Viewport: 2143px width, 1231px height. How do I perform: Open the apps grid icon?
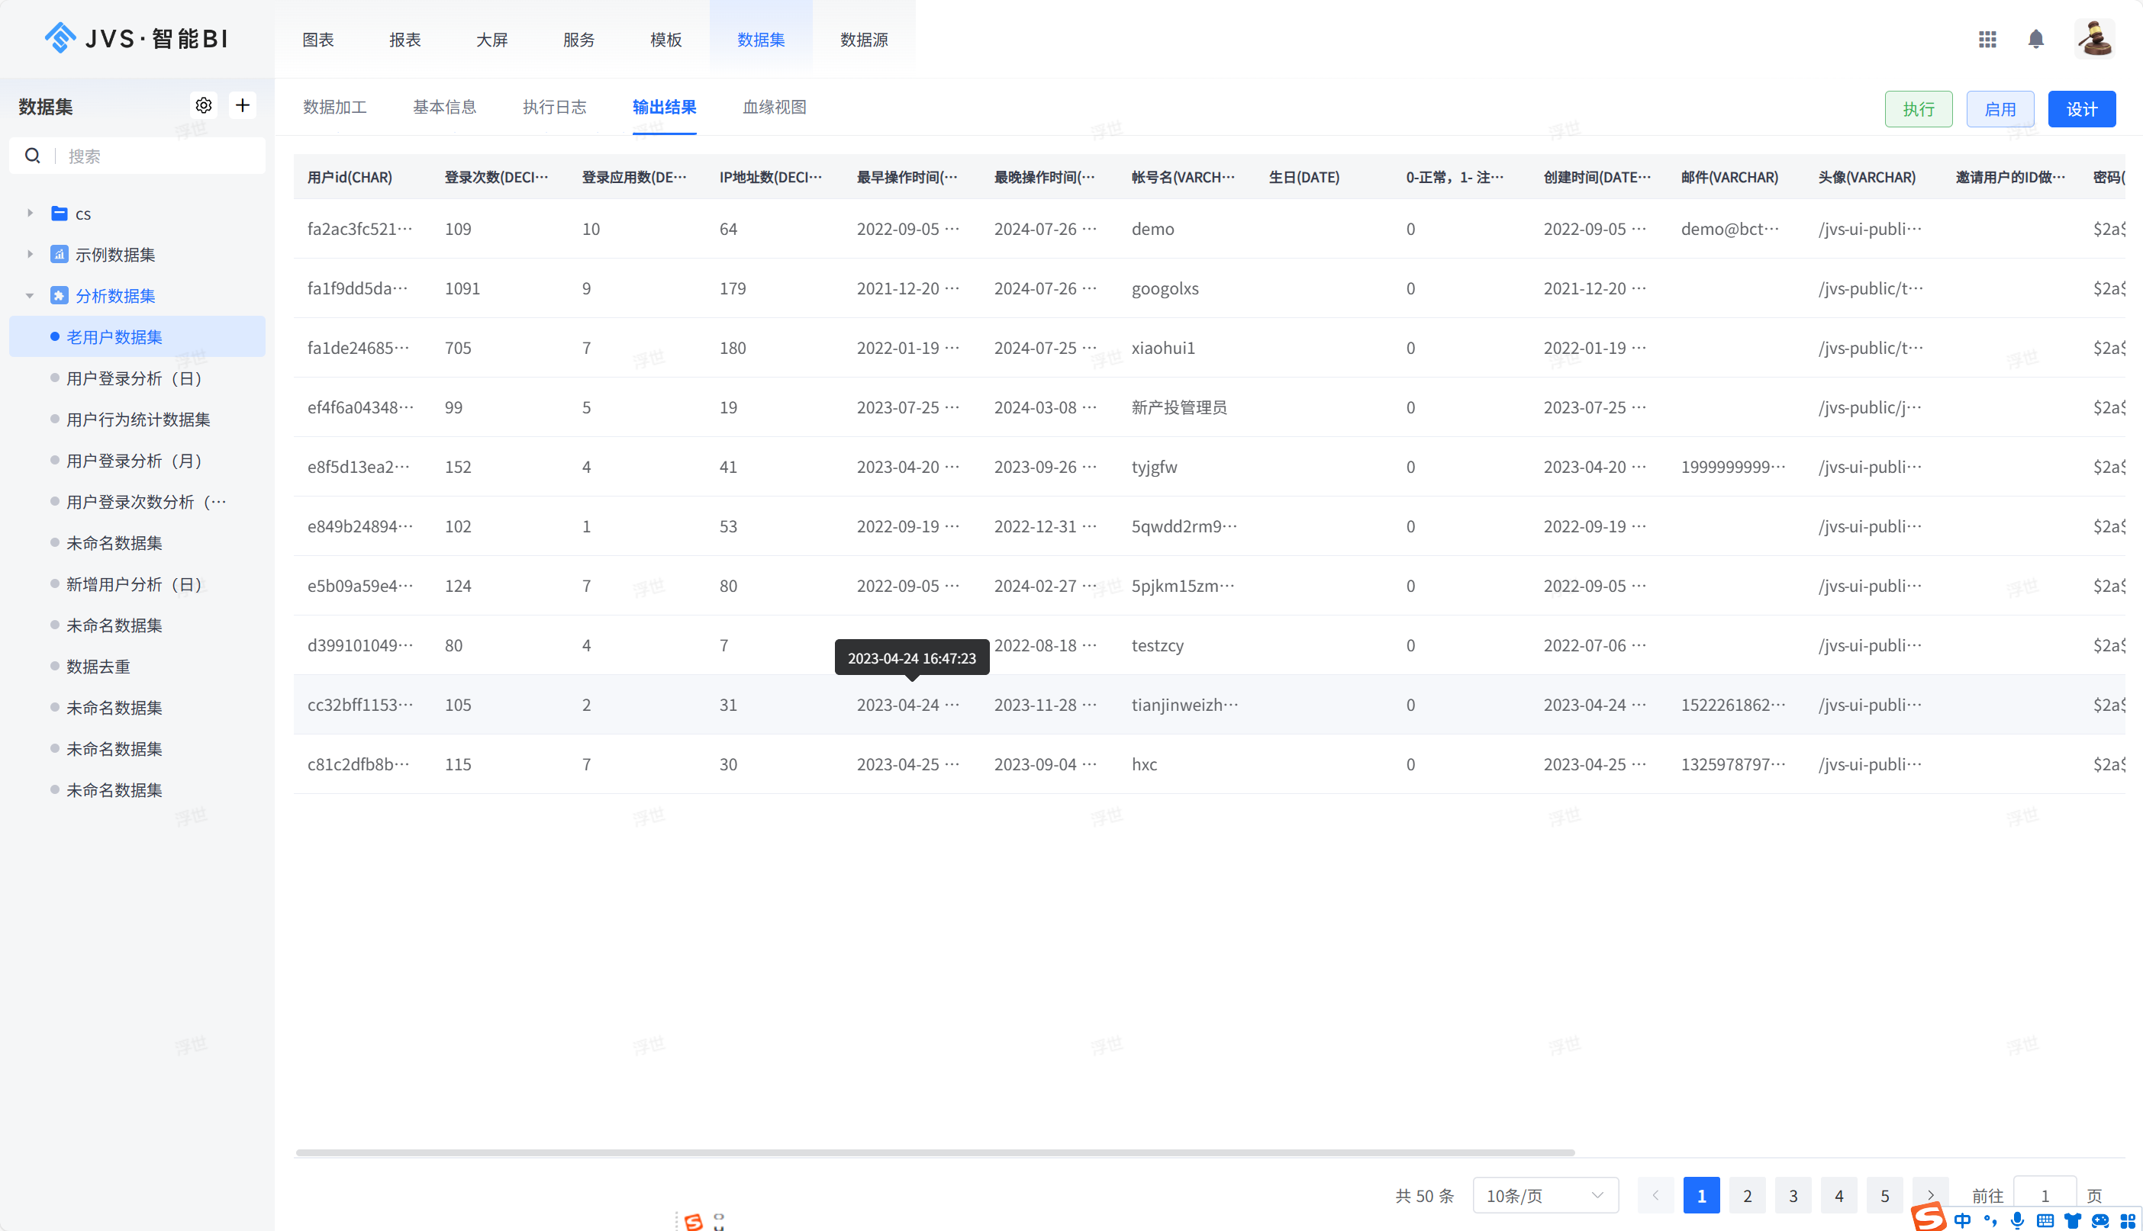[x=1987, y=39]
